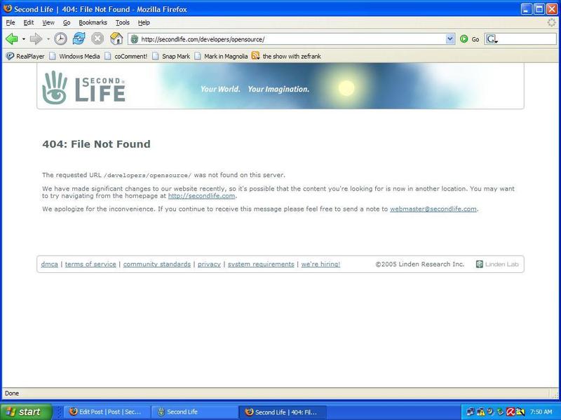This screenshot has width=561, height=420.
Task: Open the History clock icon in toolbar
Action: (x=60, y=38)
